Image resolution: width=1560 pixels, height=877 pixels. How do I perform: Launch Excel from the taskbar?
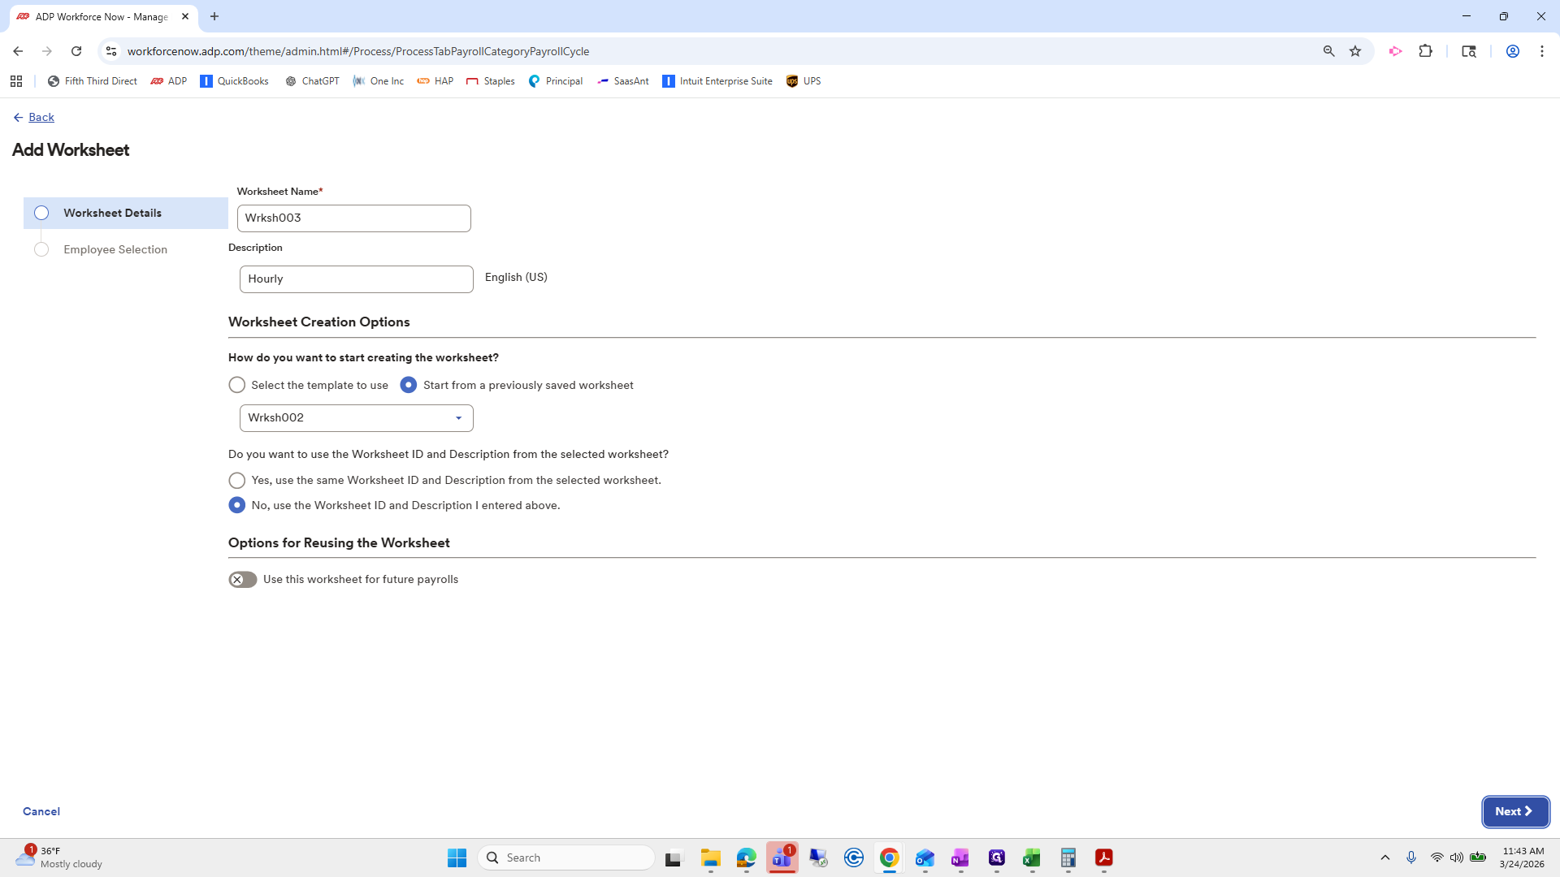click(x=1032, y=858)
